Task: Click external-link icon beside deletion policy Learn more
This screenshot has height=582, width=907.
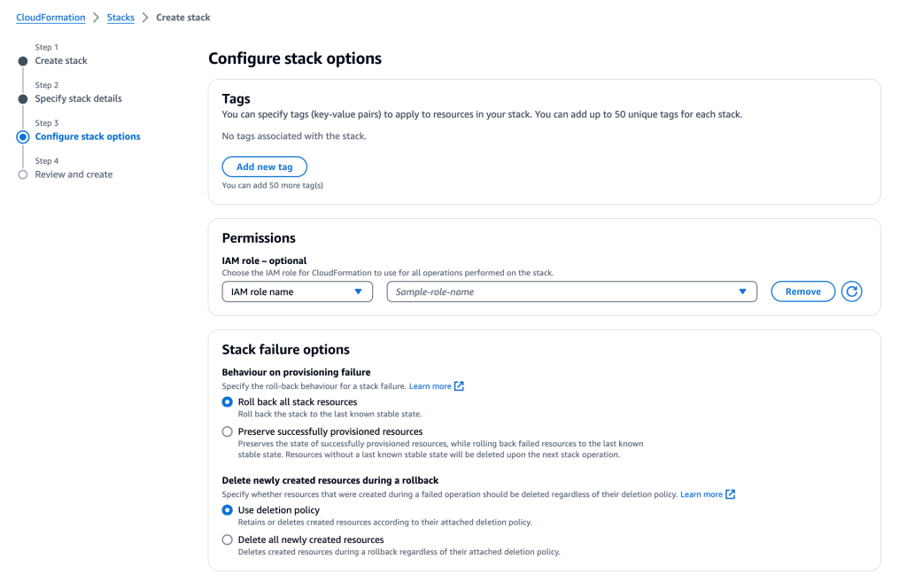Action: tap(729, 493)
